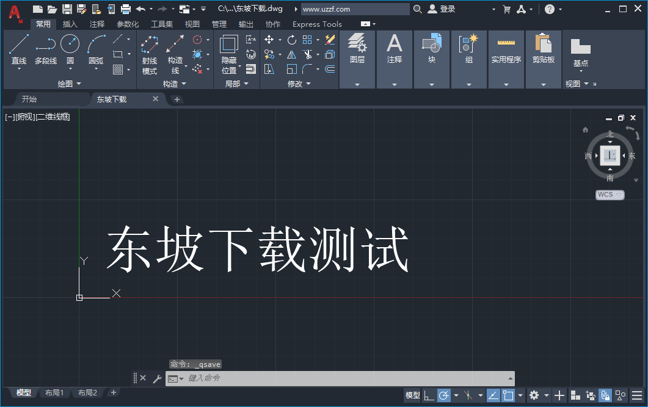The width and height of the screenshot is (648, 407).
Task: Click North (北) on the ViewCube
Action: 610,135
